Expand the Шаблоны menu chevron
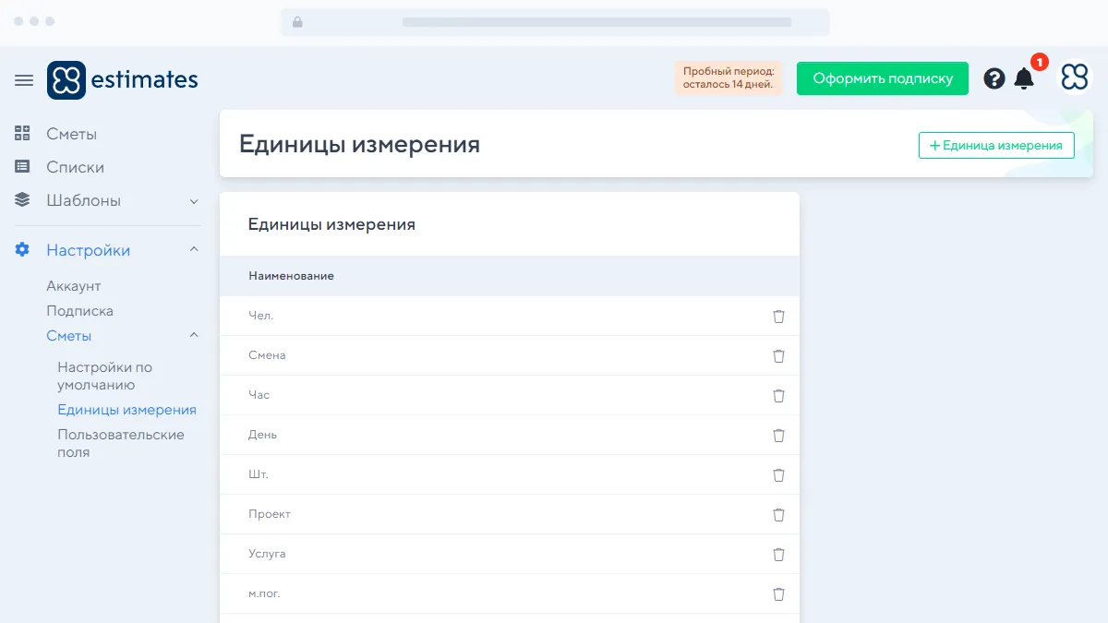 pyautogui.click(x=194, y=201)
